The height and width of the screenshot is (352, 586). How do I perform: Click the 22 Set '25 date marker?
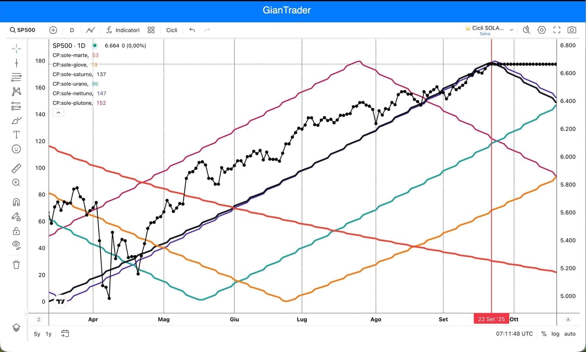[x=491, y=319]
